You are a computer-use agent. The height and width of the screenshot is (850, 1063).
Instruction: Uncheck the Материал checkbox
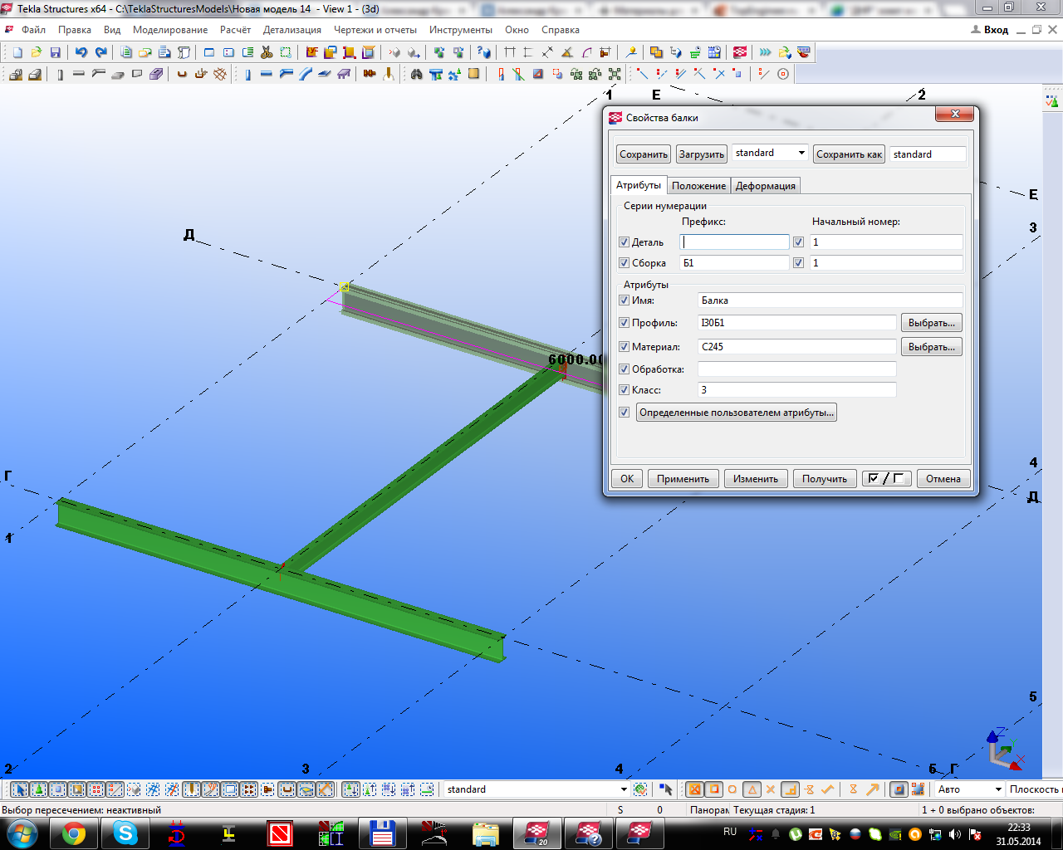[625, 347]
